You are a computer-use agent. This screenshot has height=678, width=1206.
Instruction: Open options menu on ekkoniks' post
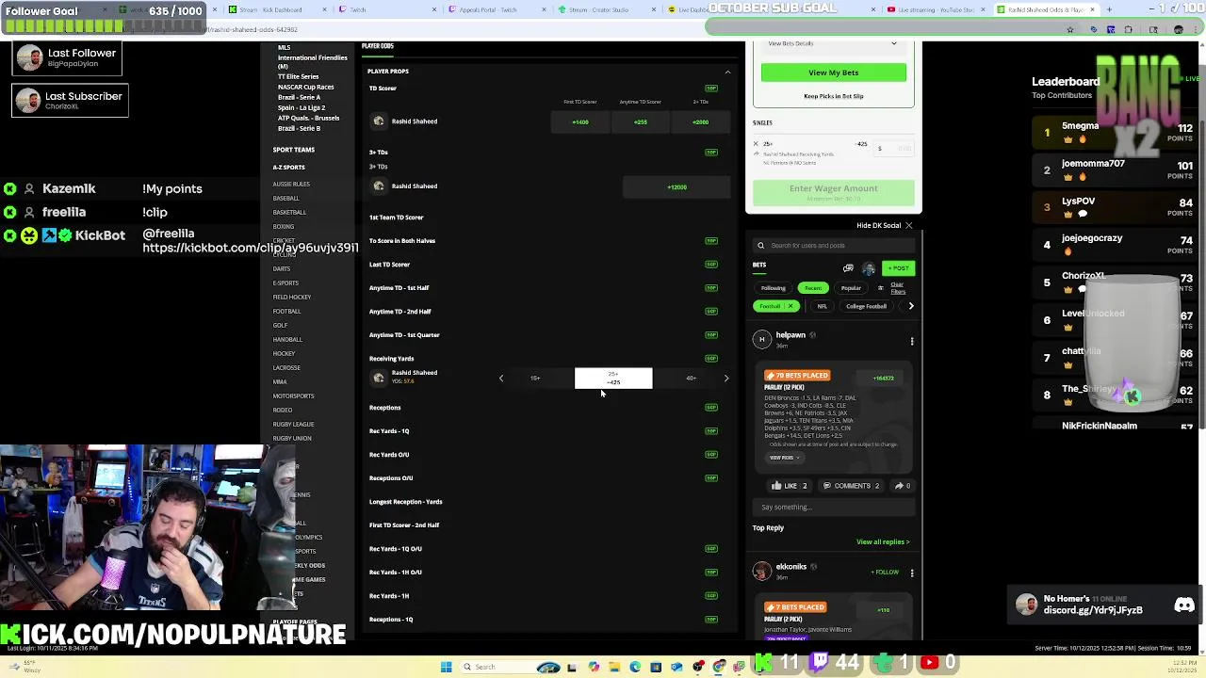[x=912, y=573]
